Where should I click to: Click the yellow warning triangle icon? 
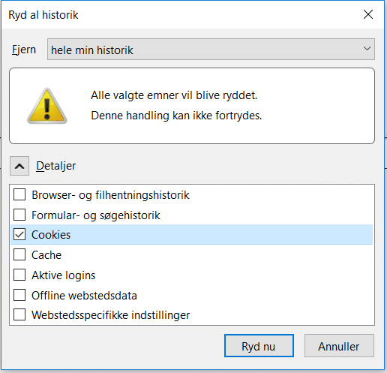[47, 106]
